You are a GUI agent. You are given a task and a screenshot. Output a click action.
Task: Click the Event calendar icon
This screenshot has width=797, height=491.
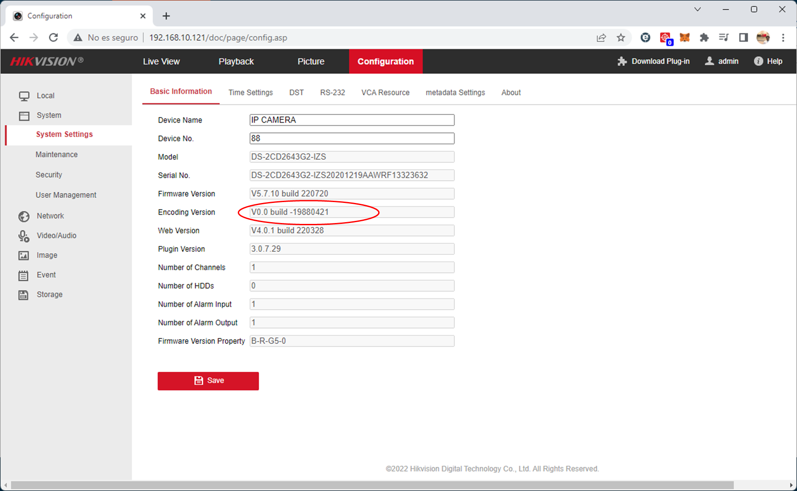[x=24, y=275]
